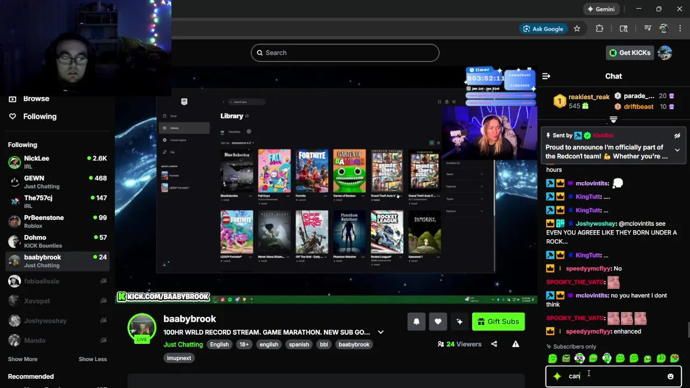
Task: Open the media controls music icon
Action: point(647,29)
